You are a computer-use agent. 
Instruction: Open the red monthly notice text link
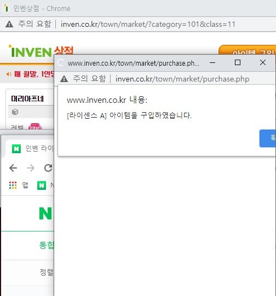34,74
